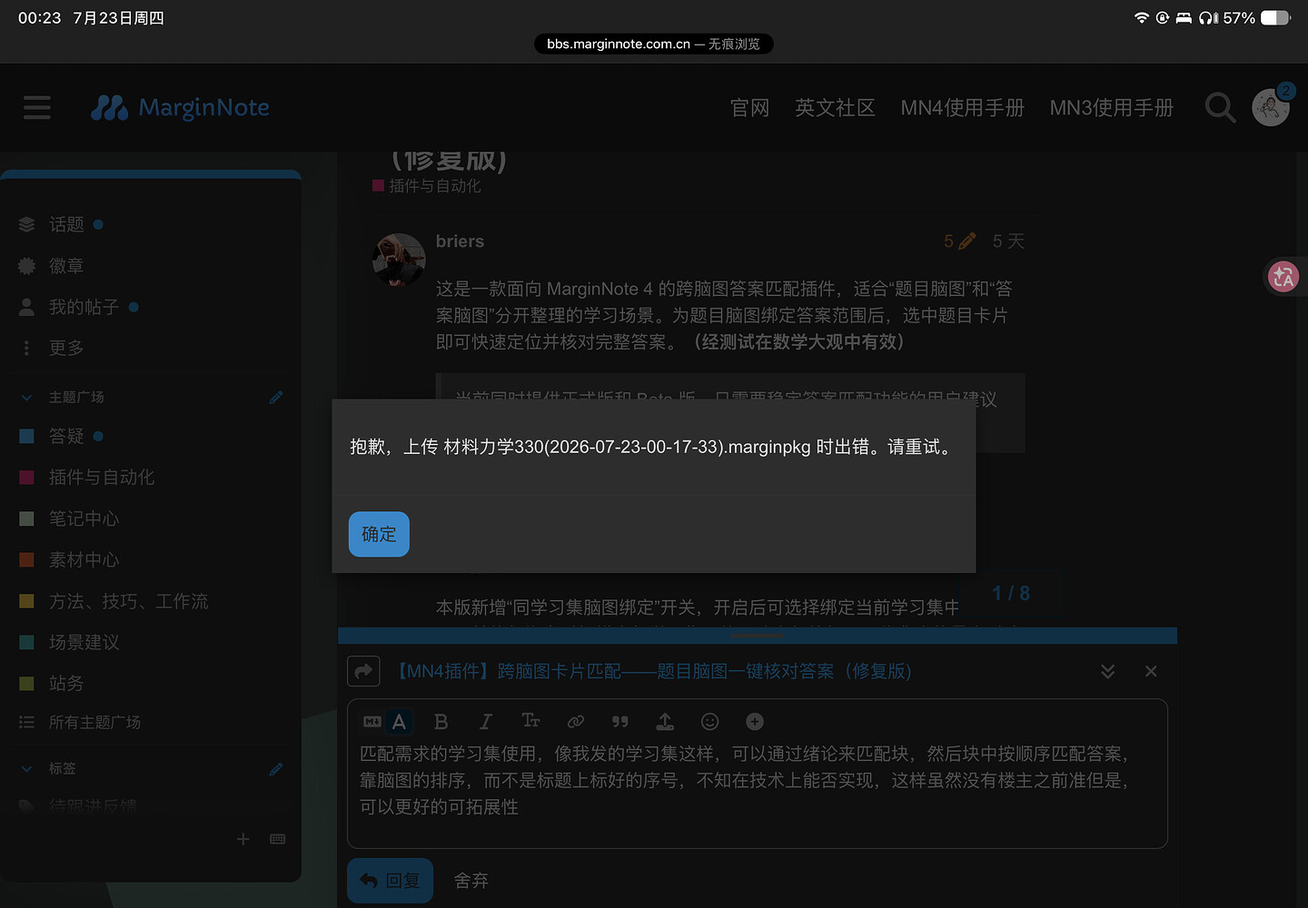Screen dimensions: 1308x908
Task: Tap the Wi-Fi status icon
Action: coord(1142,18)
